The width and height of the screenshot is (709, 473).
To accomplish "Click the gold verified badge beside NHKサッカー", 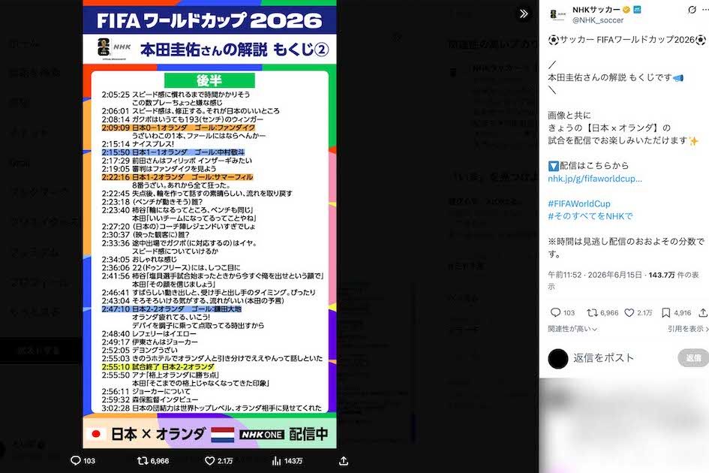I will (626, 10).
